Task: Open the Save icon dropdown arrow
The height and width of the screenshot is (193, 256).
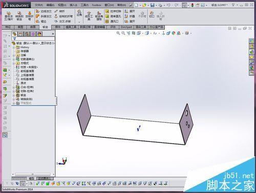Action: click(156, 5)
